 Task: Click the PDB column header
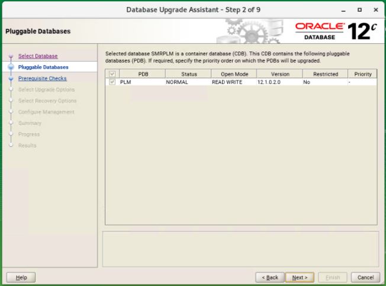pos(143,74)
